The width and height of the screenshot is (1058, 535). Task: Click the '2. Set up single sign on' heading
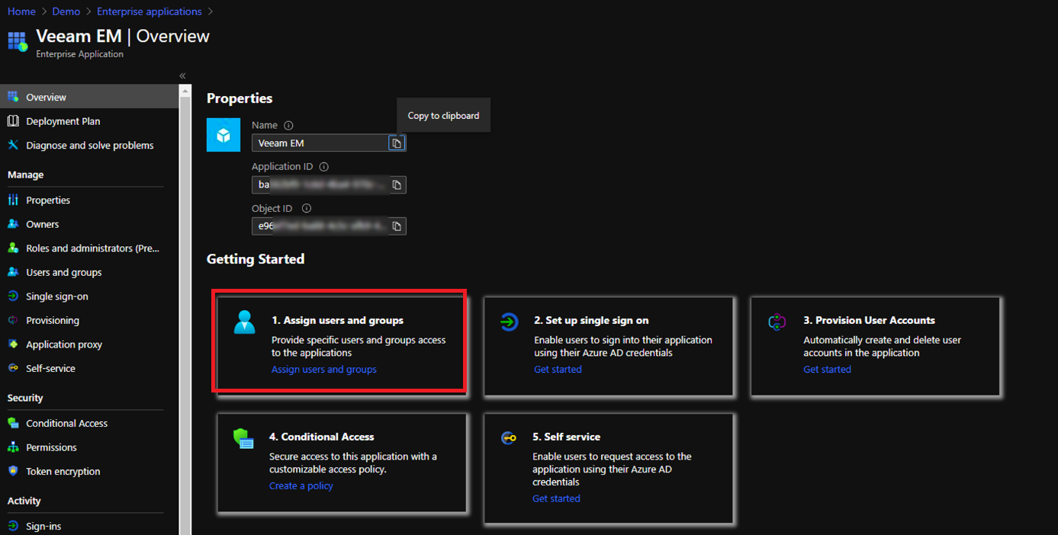[x=591, y=320]
